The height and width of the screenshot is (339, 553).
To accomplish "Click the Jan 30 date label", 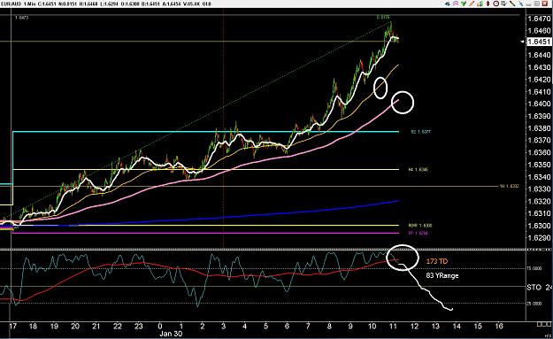I will click(x=171, y=334).
